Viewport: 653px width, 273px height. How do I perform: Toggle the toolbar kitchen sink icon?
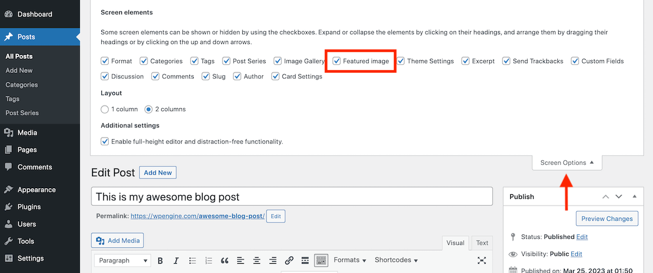click(x=321, y=260)
